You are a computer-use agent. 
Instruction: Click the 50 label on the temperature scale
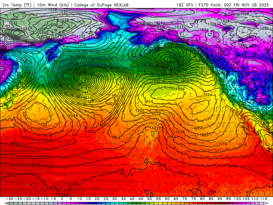[x=149, y=199]
